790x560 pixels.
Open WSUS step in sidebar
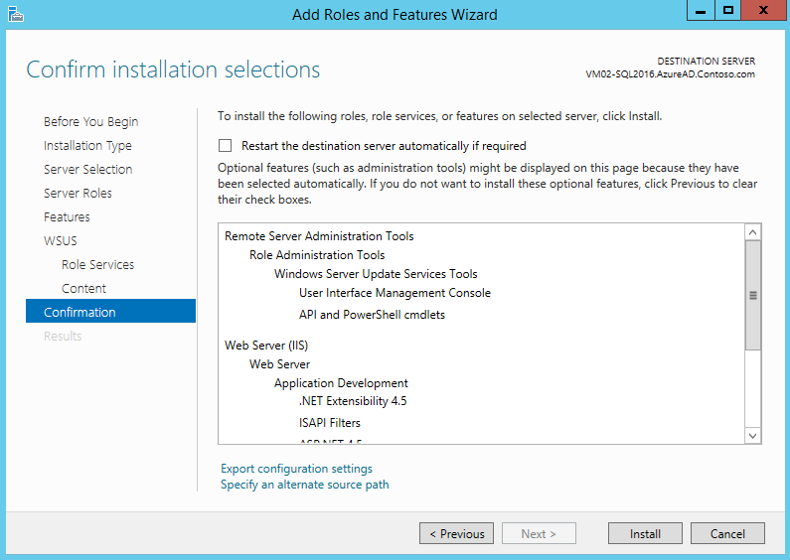tap(61, 240)
